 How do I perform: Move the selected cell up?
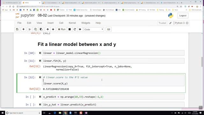click(47, 29)
